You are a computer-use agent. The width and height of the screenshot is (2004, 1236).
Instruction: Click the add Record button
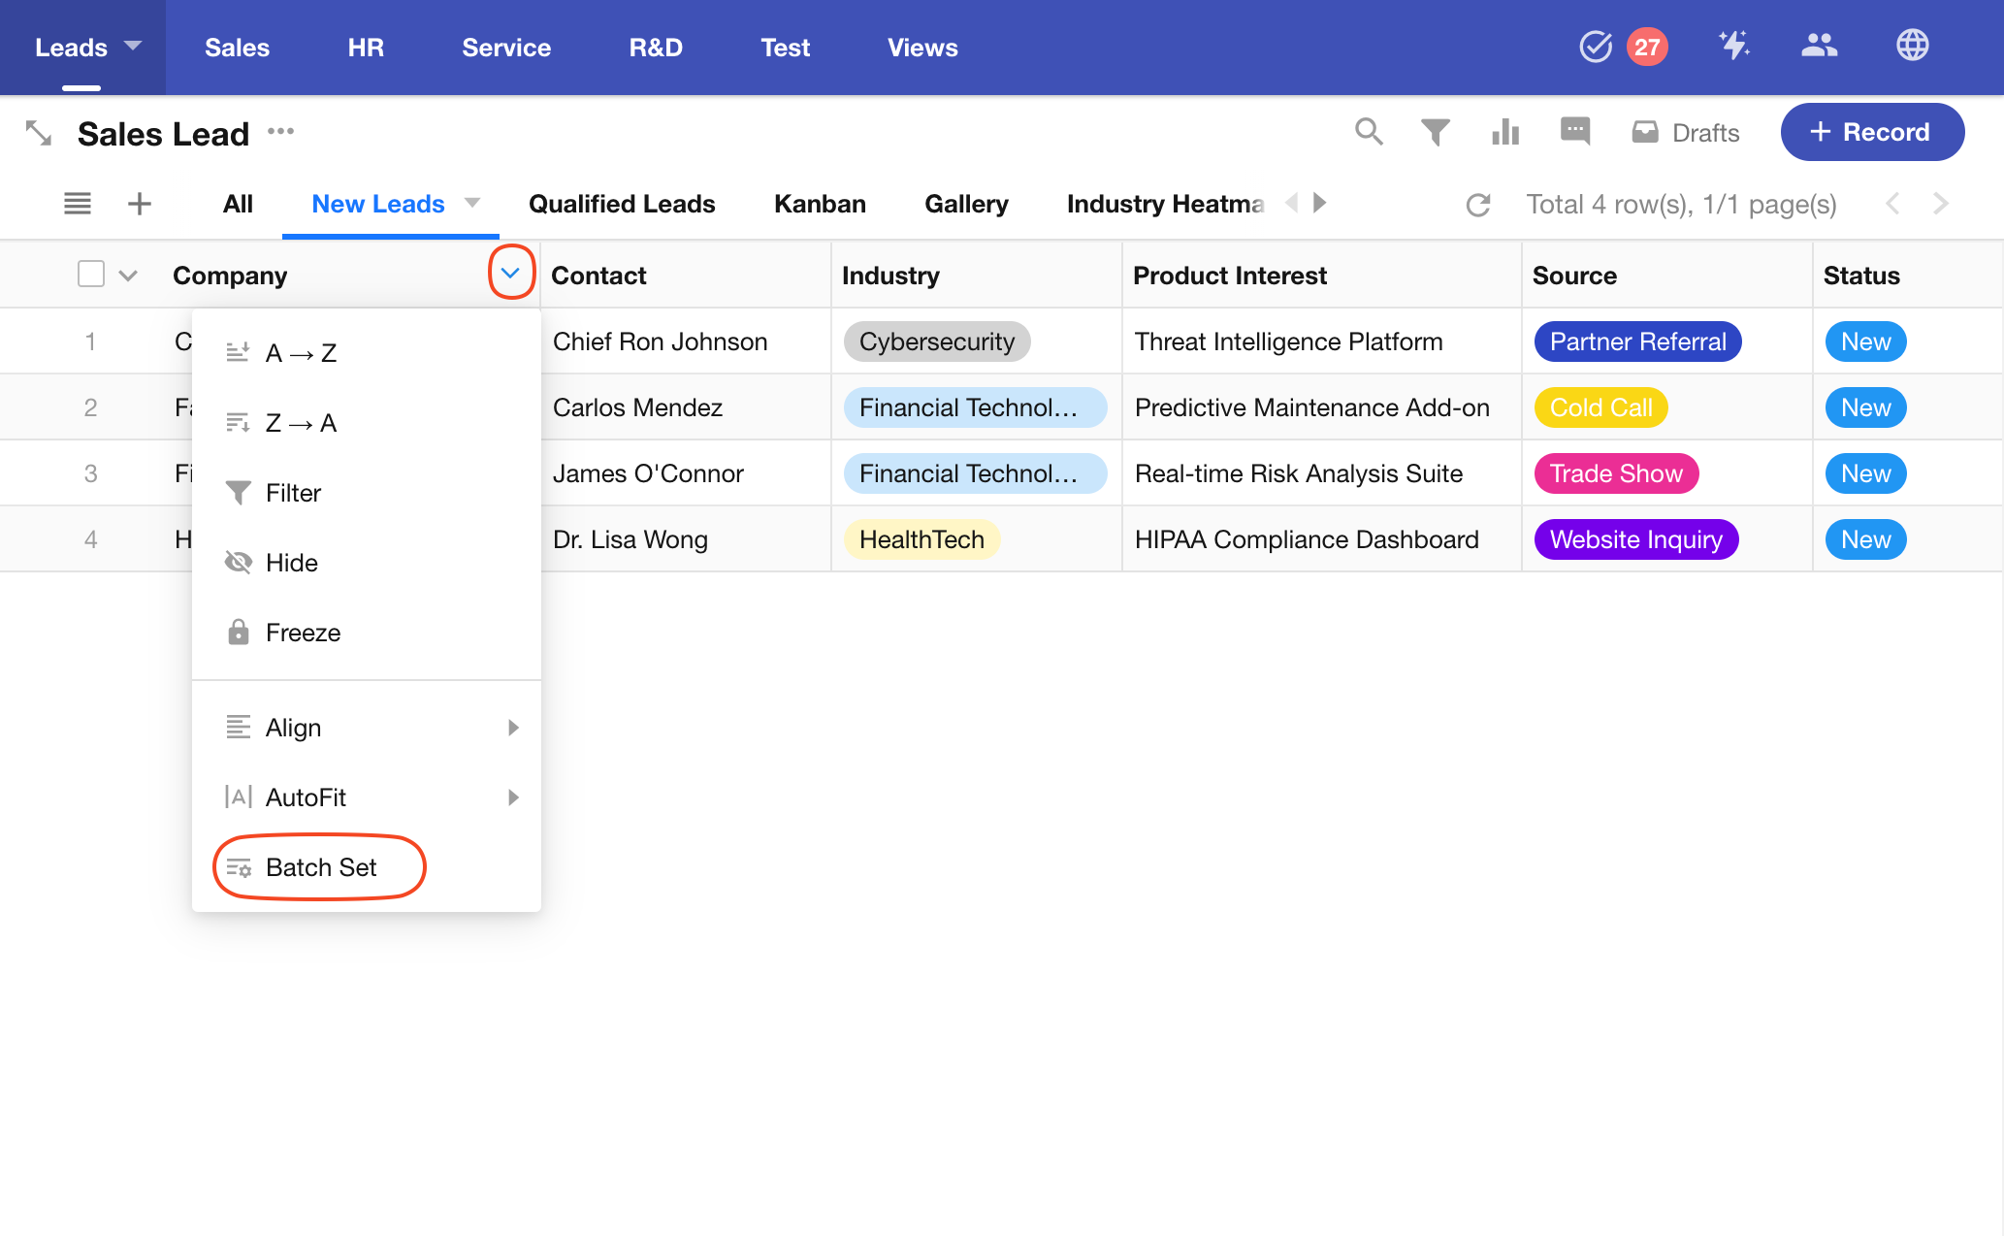click(x=1872, y=132)
